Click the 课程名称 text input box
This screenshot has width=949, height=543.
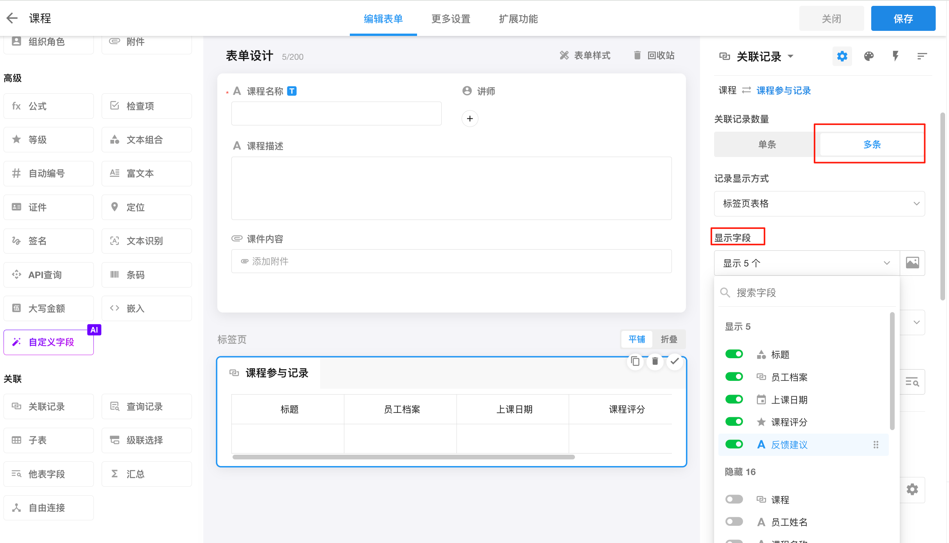coord(337,113)
